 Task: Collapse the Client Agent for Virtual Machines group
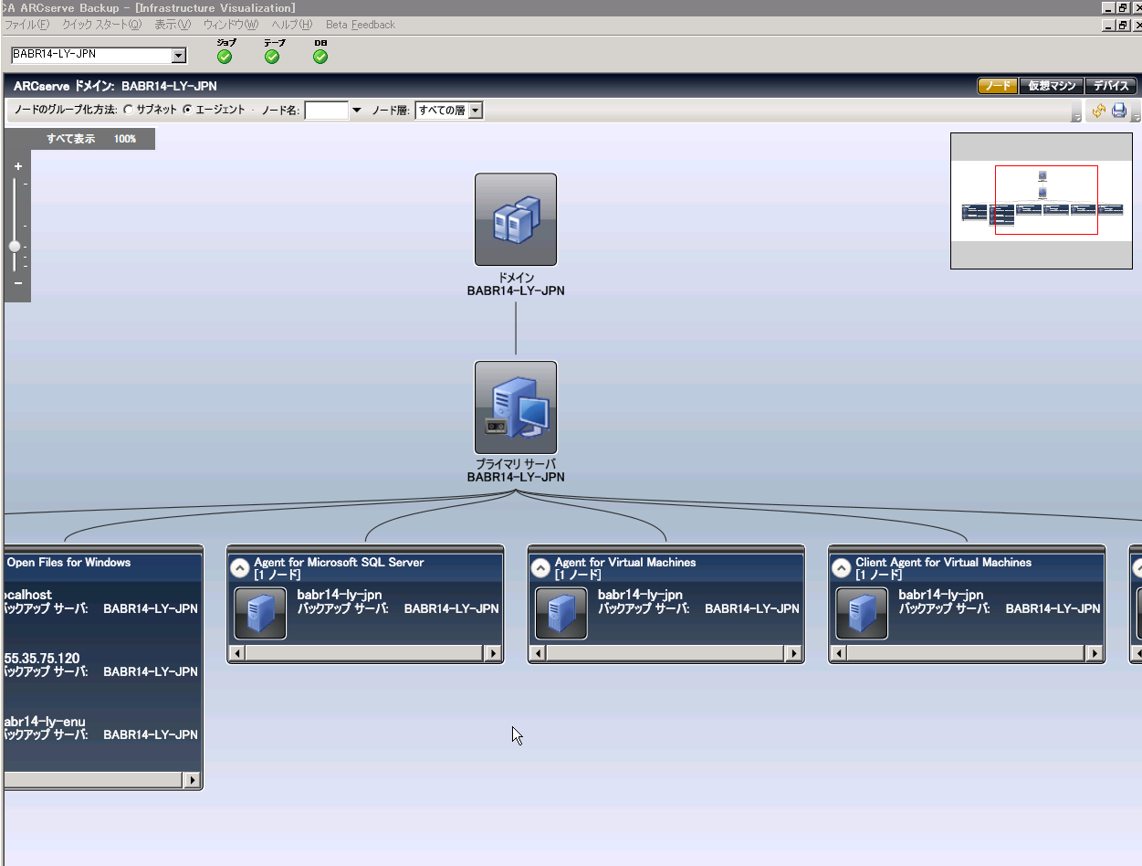(841, 568)
